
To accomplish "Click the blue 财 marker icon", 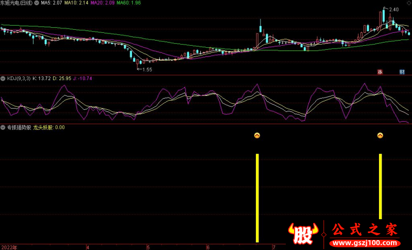I will coord(402,72).
